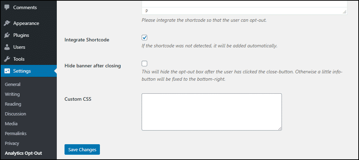
Task: Uncheck the Integrate Shortcode checkbox
Action: tap(144, 38)
